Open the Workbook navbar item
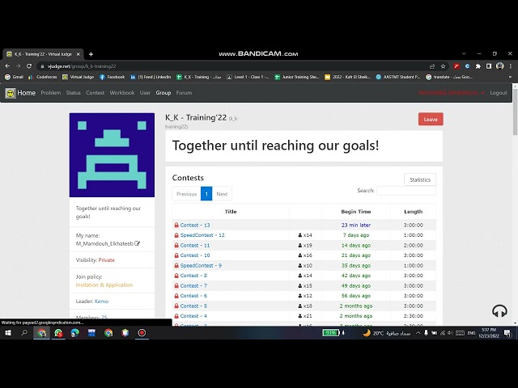Viewport: 518px width, 388px height. coord(121,93)
